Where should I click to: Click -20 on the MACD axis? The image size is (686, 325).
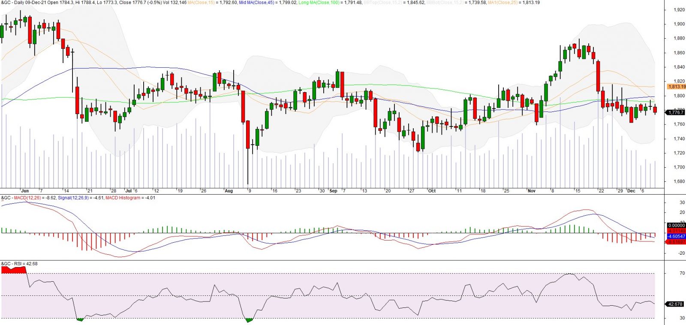681,253
